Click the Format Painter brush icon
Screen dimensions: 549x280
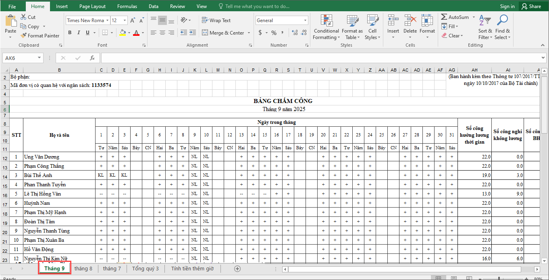click(x=23, y=36)
